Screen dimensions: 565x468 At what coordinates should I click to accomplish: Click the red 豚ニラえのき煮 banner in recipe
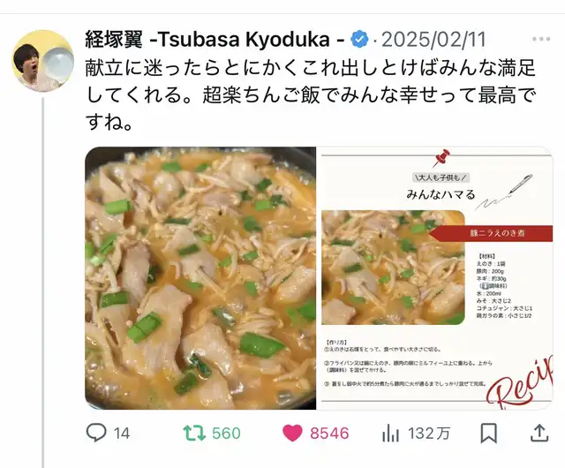pos(492,233)
